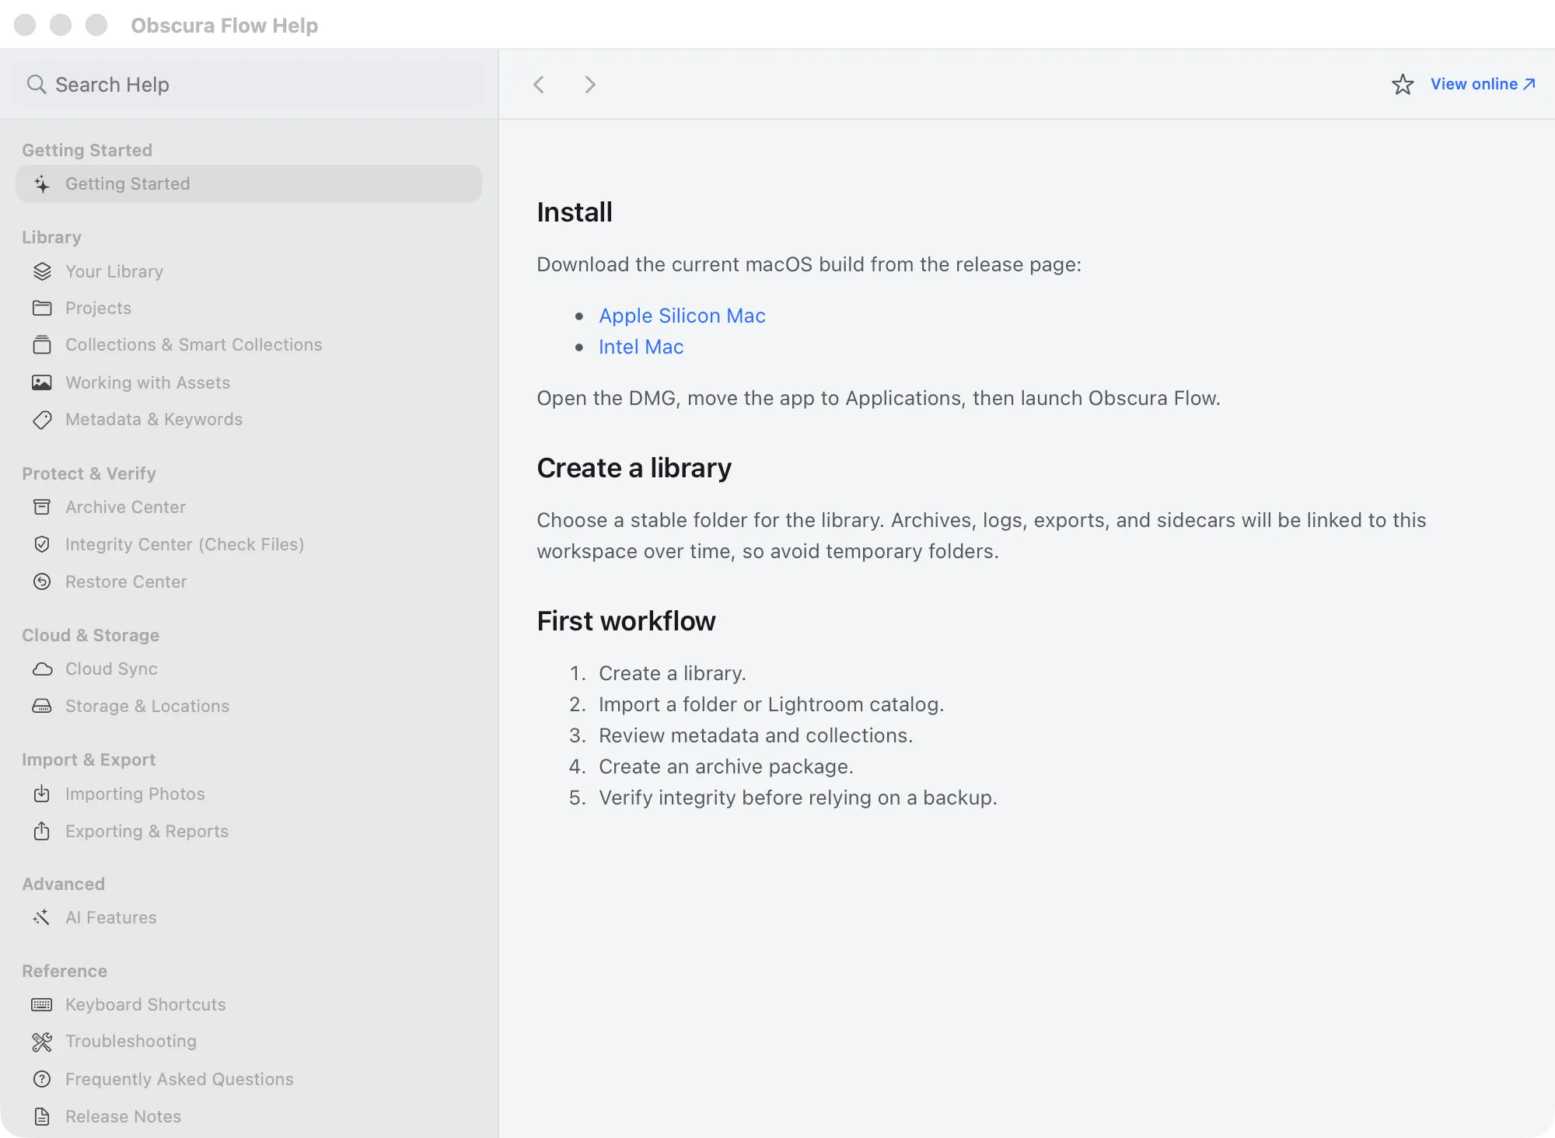Click the Install heading
The height and width of the screenshot is (1138, 1555).
click(575, 212)
